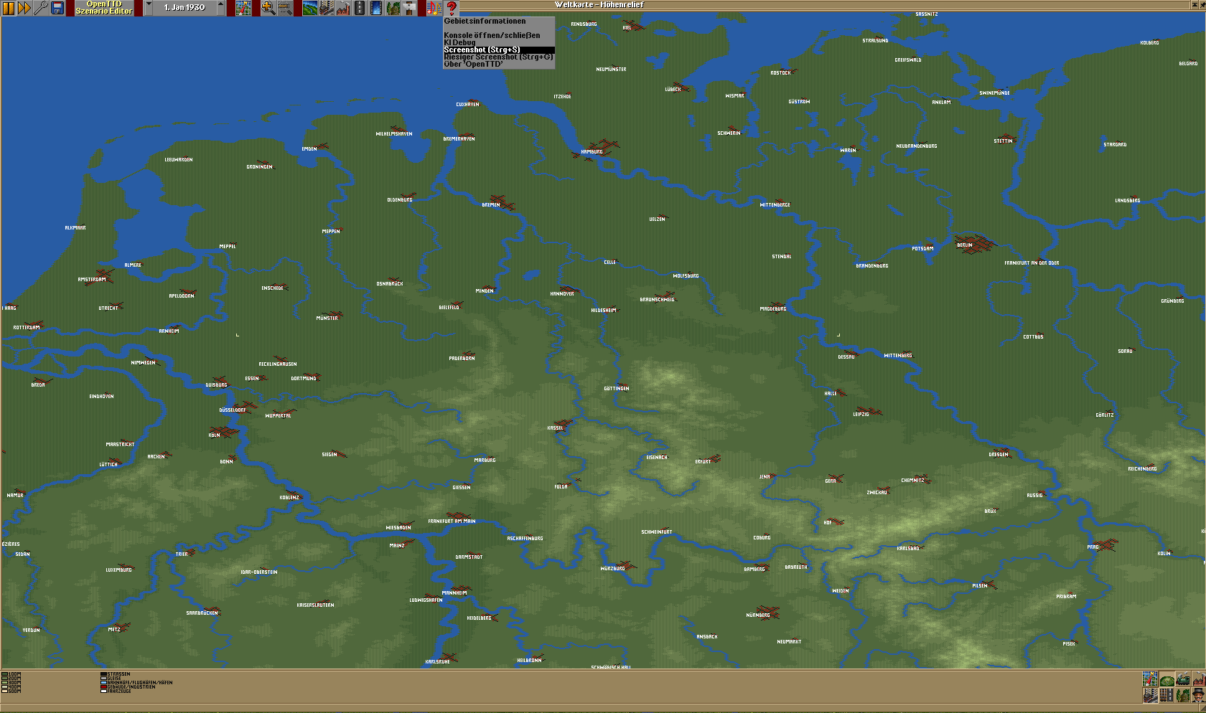
Task: Move the start date back with down arrow
Action: [149, 7]
